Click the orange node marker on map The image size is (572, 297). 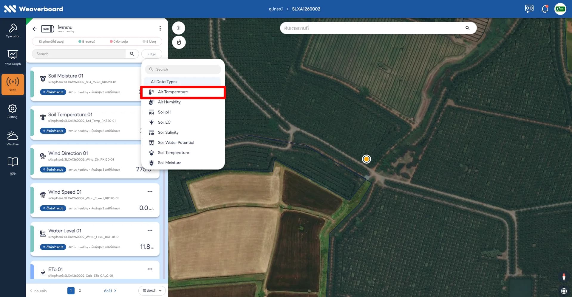pyautogui.click(x=367, y=159)
